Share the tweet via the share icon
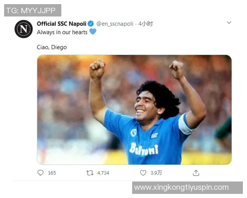 click(196, 173)
